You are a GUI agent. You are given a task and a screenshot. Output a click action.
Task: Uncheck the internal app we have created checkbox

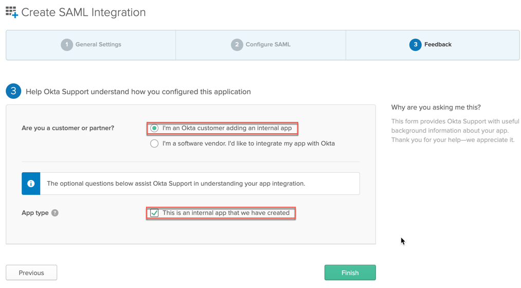154,213
